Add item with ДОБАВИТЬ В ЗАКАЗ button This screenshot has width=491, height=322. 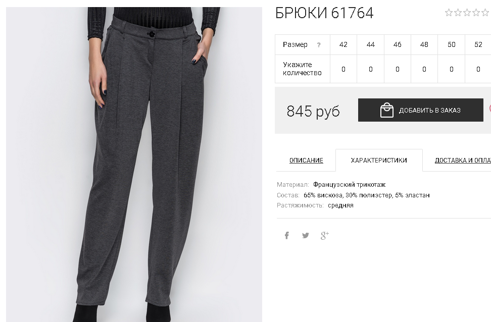421,110
